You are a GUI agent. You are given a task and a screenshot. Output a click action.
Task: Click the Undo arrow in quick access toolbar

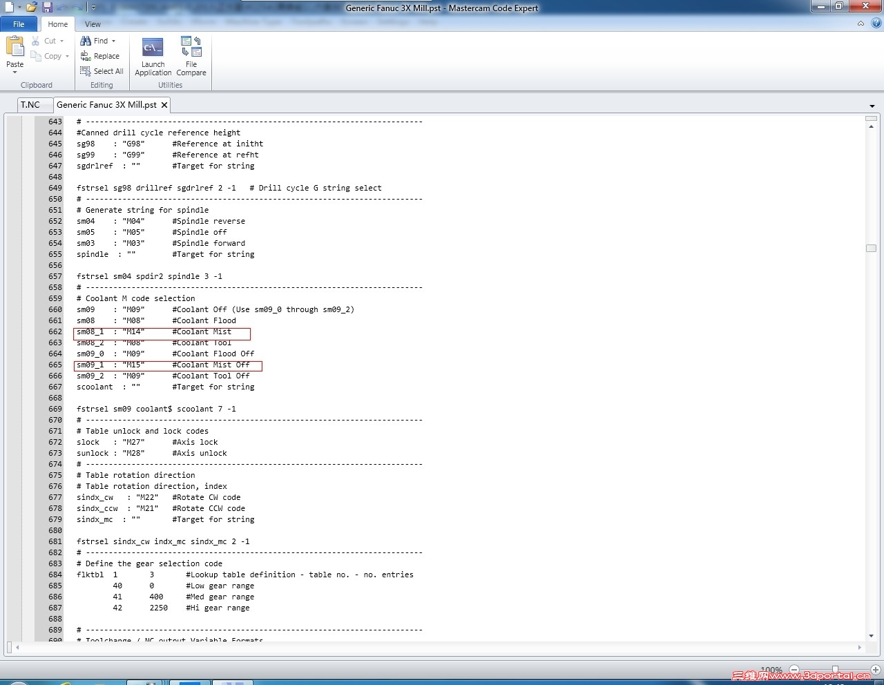[x=63, y=7]
